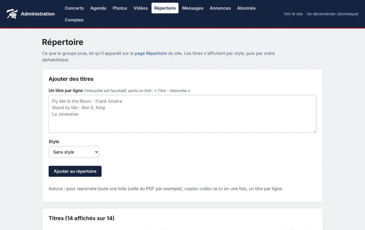
Task: Open the Messages section
Action: (x=193, y=8)
